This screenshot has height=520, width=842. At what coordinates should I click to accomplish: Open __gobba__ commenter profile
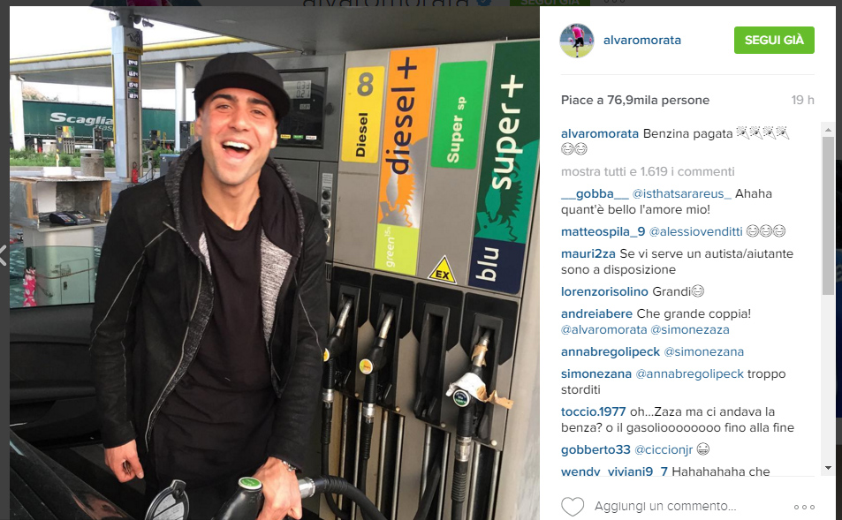pyautogui.click(x=595, y=193)
